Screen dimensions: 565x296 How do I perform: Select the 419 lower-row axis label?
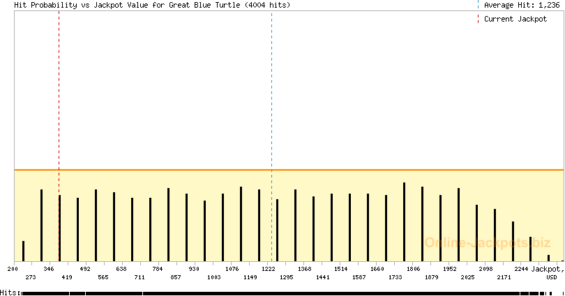click(67, 277)
